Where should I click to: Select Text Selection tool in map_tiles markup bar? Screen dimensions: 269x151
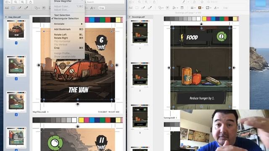[x=7, y=8]
